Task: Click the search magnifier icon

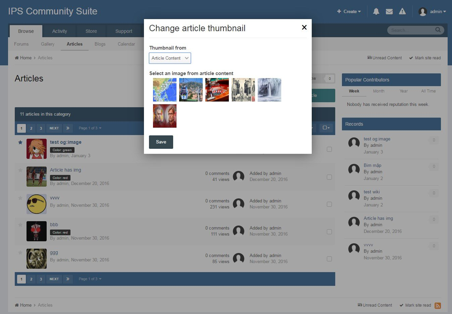Action: [438, 30]
